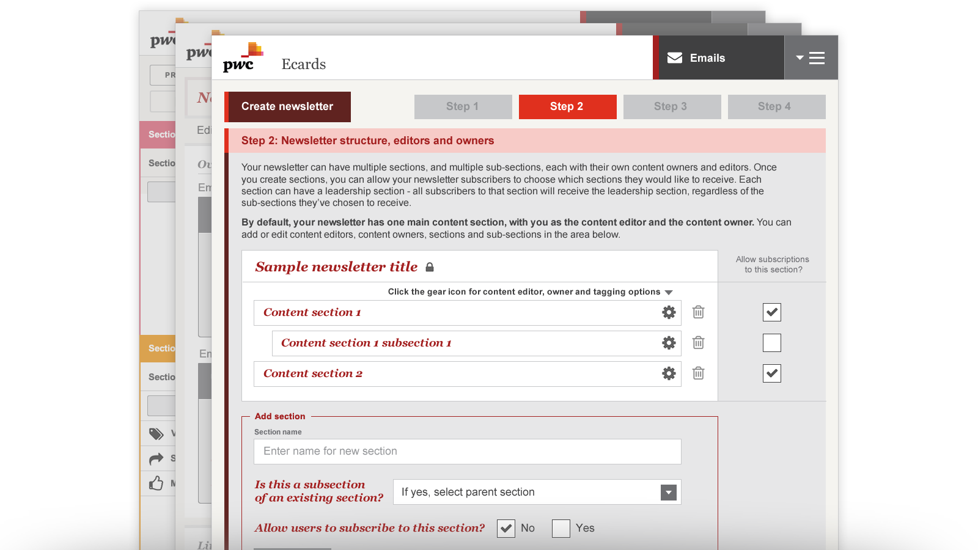Screen dimensions: 978x550
Task: Go to Step 1 tab
Action: [463, 107]
